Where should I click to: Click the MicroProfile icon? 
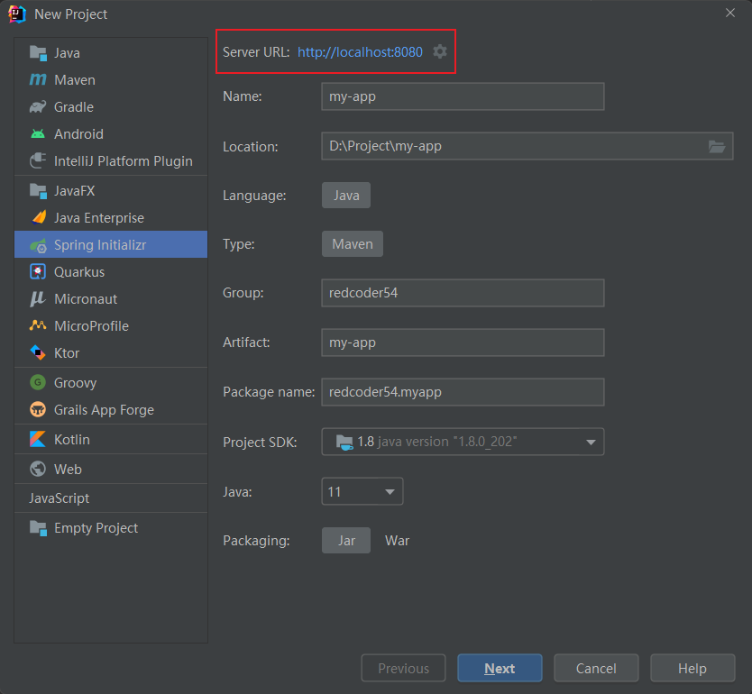click(38, 326)
